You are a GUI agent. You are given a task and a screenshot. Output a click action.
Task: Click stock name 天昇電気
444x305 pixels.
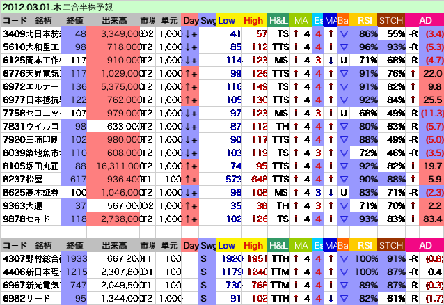pos(43,74)
